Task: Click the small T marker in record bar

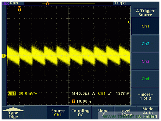Action: click(47, 3)
